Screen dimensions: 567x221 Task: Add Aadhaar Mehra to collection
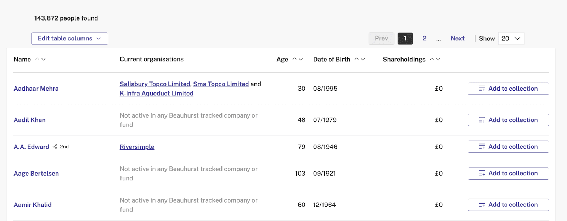tap(508, 89)
